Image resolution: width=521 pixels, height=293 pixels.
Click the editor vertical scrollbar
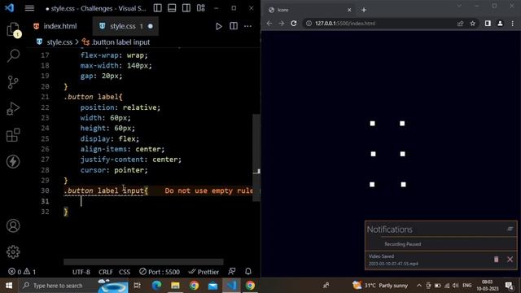click(x=256, y=158)
